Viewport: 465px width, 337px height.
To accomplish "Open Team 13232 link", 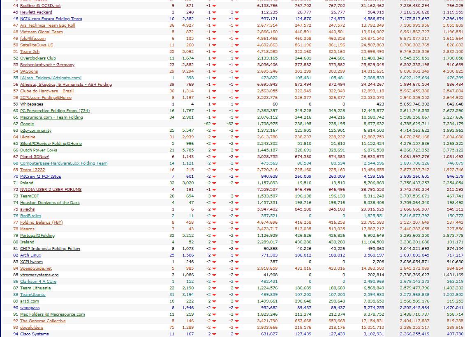I will coord(32,170).
